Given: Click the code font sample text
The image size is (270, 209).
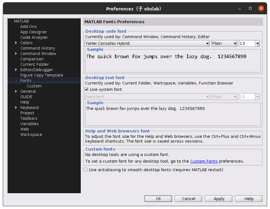Looking at the screenshot, I should pyautogui.click(x=166, y=56).
